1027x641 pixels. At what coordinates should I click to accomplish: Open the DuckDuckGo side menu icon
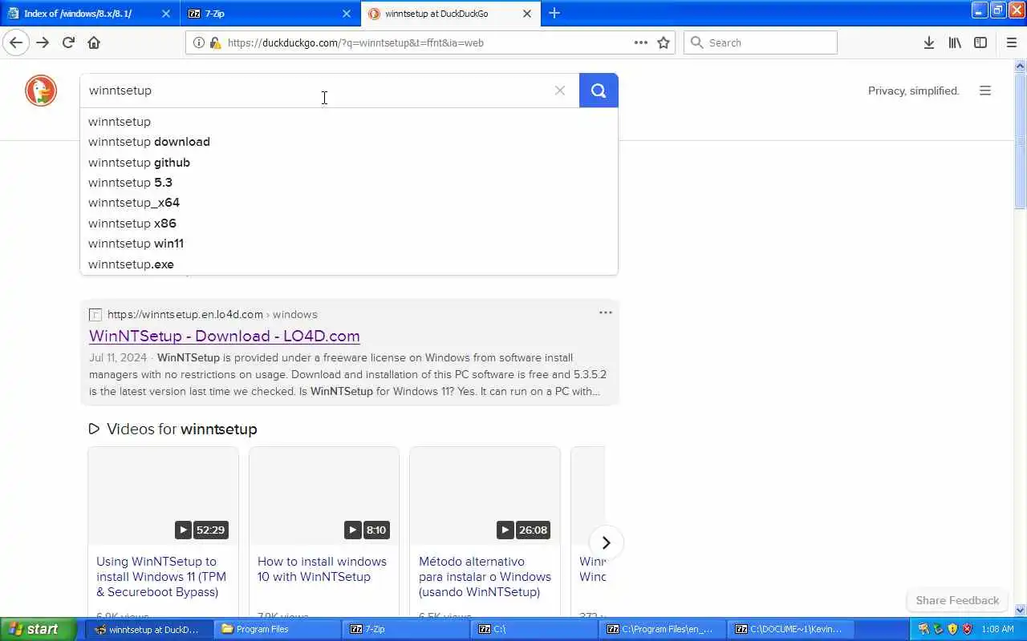click(x=985, y=91)
